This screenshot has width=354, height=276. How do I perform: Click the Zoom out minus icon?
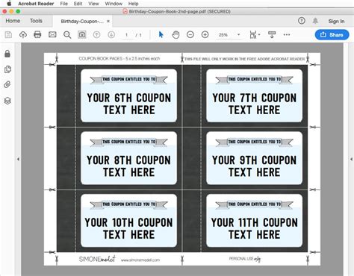click(190, 34)
